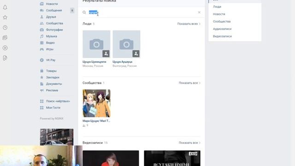The width and height of the screenshot is (295, 166).
Task: Click the Сообщения chat icon
Action: coord(42,10)
